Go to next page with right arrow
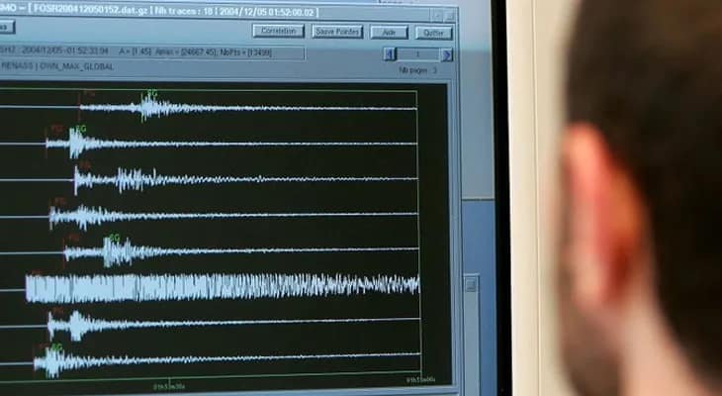Viewport: 722px width, 396px height. click(x=447, y=55)
